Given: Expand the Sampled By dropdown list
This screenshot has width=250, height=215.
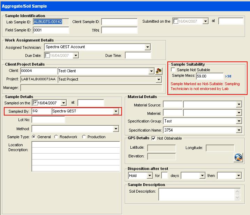Looking at the screenshot, I should (116, 111).
